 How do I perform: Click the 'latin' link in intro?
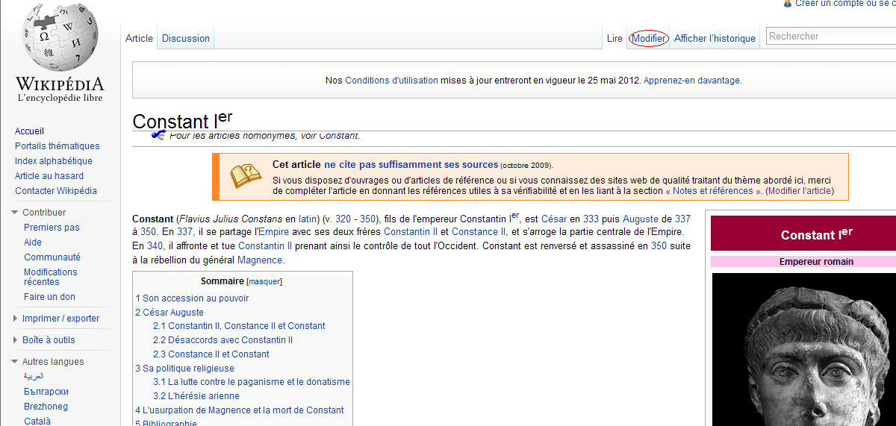(308, 219)
